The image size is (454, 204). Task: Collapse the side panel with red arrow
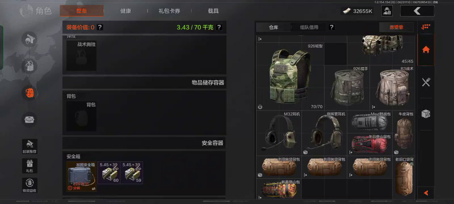tap(426, 193)
